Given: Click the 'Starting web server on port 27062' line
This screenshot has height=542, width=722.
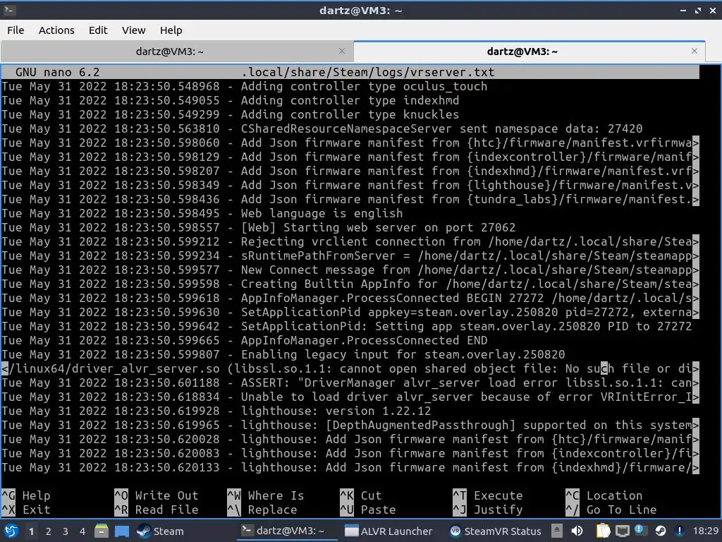Looking at the screenshot, I should click(258, 227).
